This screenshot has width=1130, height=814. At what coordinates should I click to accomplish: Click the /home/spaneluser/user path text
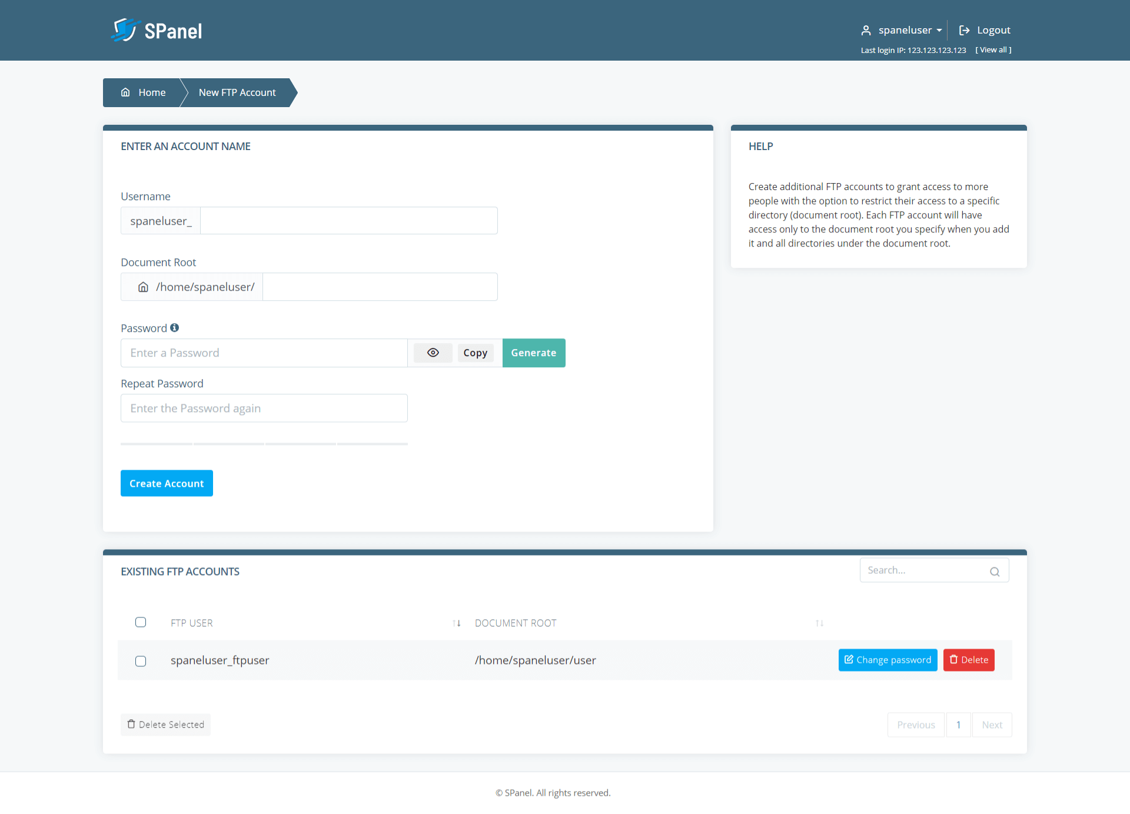click(536, 660)
